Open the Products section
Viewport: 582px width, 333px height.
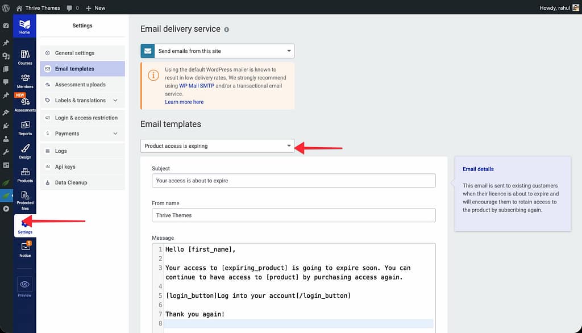(x=25, y=174)
